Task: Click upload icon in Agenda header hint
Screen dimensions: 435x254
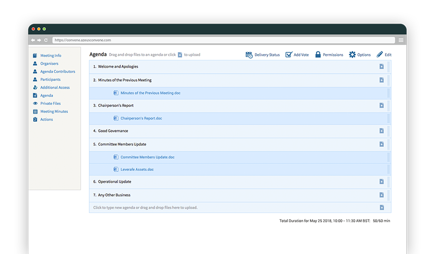Action: 180,55
